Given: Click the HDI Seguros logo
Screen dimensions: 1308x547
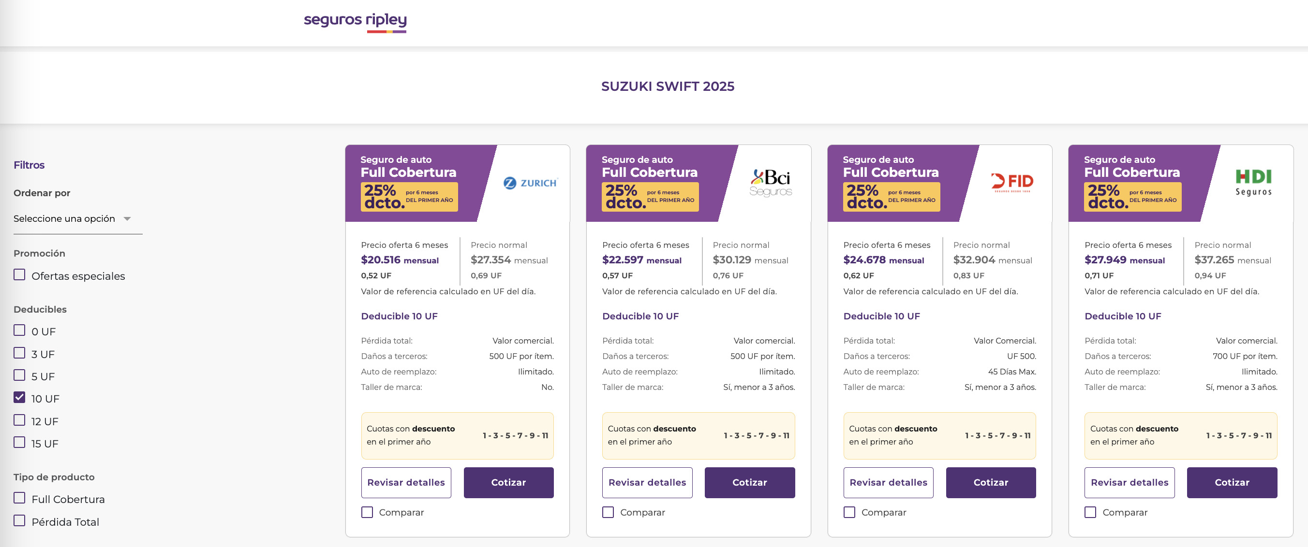Looking at the screenshot, I should coord(1253,183).
